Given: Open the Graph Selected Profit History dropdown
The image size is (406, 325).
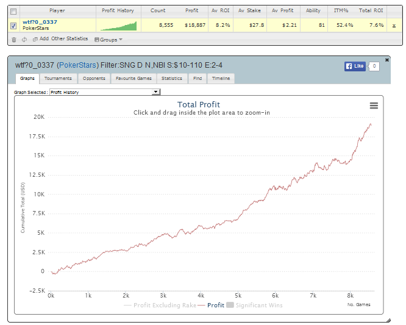Looking at the screenshot, I should (105, 92).
